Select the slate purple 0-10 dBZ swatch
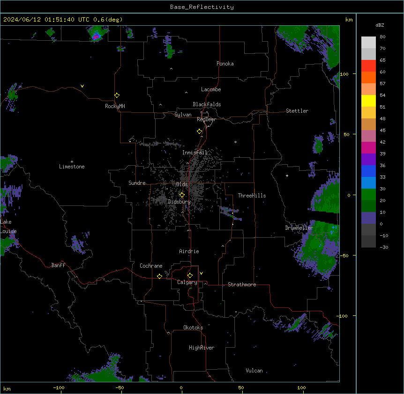 (x=368, y=218)
